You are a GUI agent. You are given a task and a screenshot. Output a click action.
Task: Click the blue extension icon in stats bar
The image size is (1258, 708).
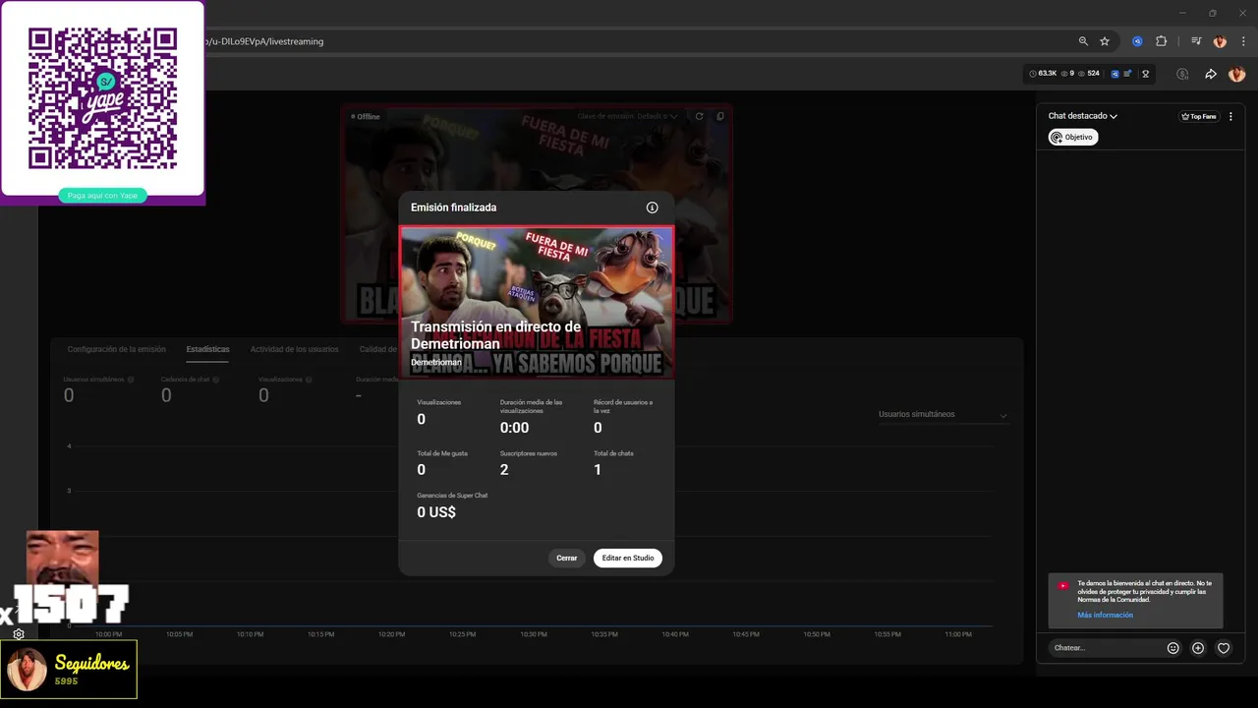tap(1115, 74)
